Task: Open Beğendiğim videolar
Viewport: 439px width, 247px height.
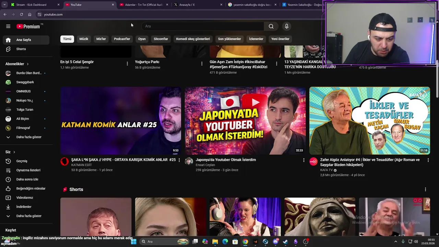Action: click(x=26, y=189)
